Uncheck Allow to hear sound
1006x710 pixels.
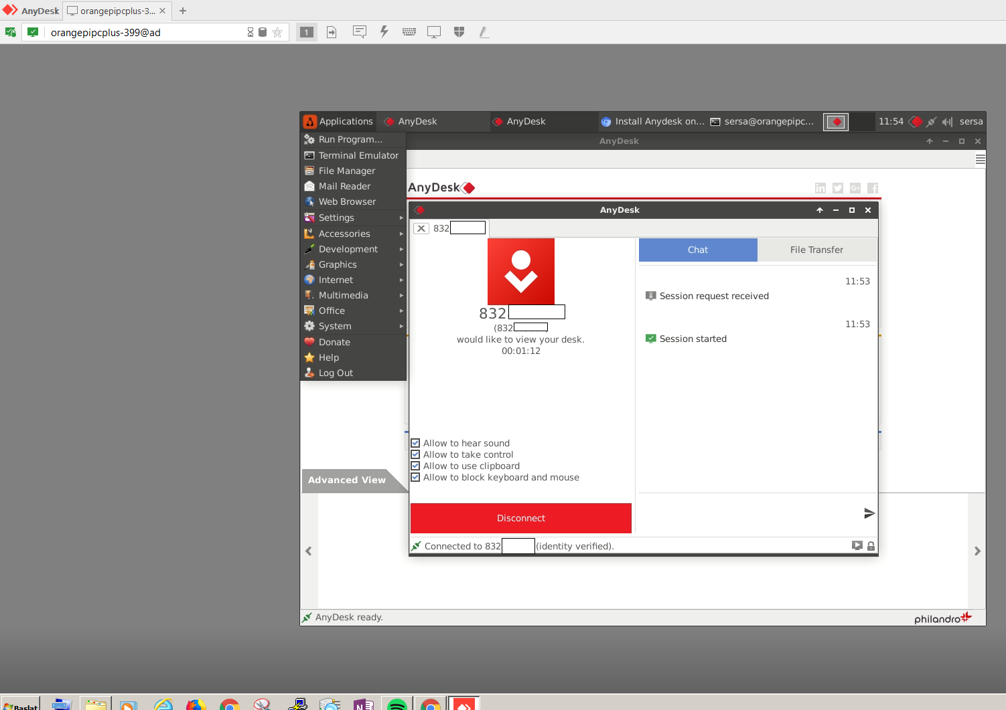click(x=415, y=442)
